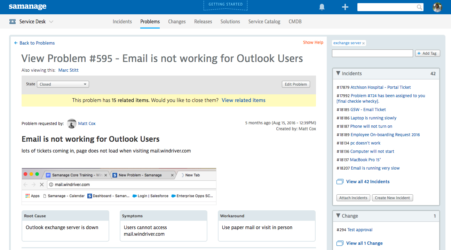
Task: Click the Samanage logo
Action: pos(27,7)
